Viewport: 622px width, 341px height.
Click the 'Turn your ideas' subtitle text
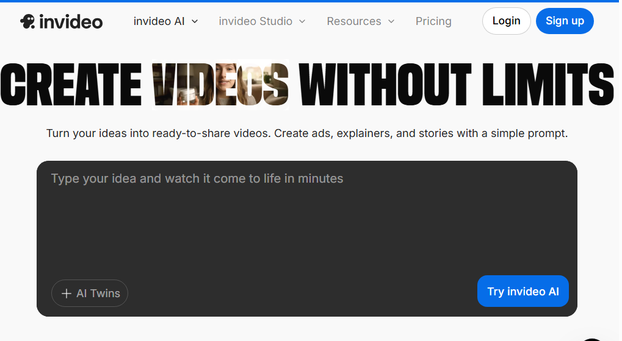306,133
